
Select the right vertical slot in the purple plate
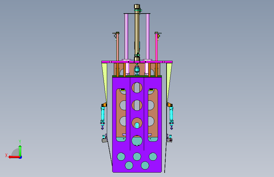[153, 115]
